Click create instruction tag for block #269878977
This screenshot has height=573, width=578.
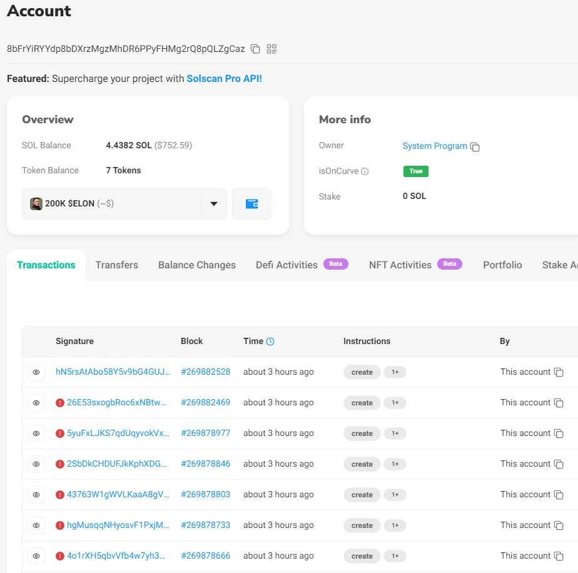[x=362, y=434]
